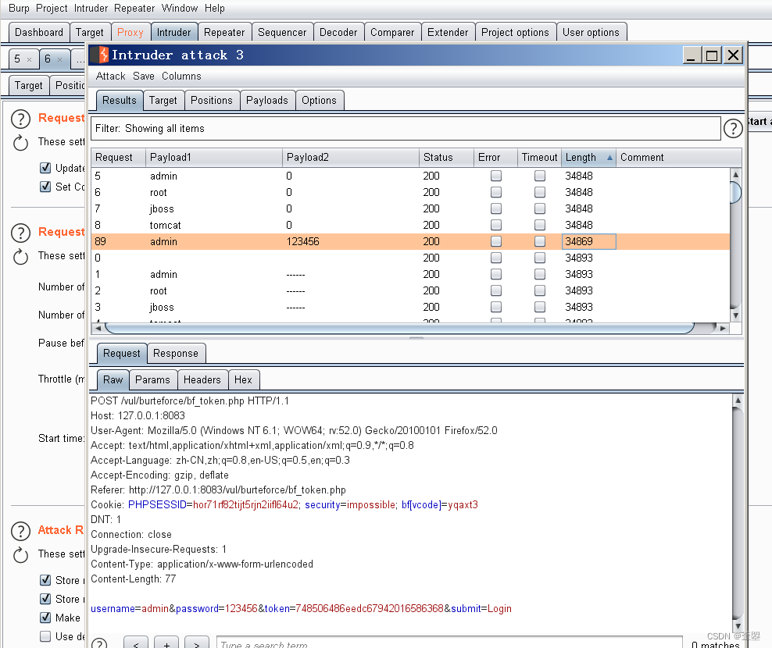Open the Save menu
The width and height of the screenshot is (772, 648).
click(143, 77)
